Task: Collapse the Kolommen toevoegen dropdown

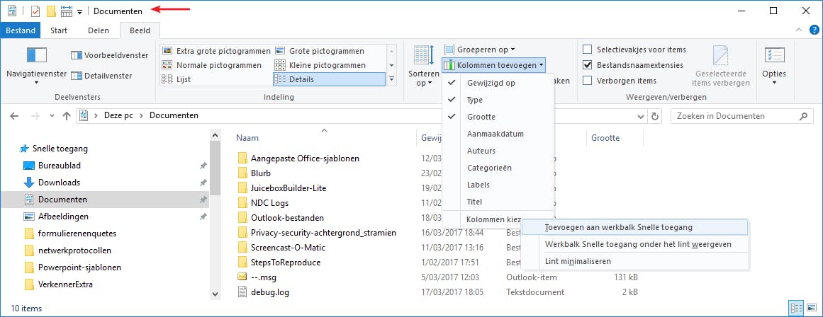Action: click(x=494, y=65)
